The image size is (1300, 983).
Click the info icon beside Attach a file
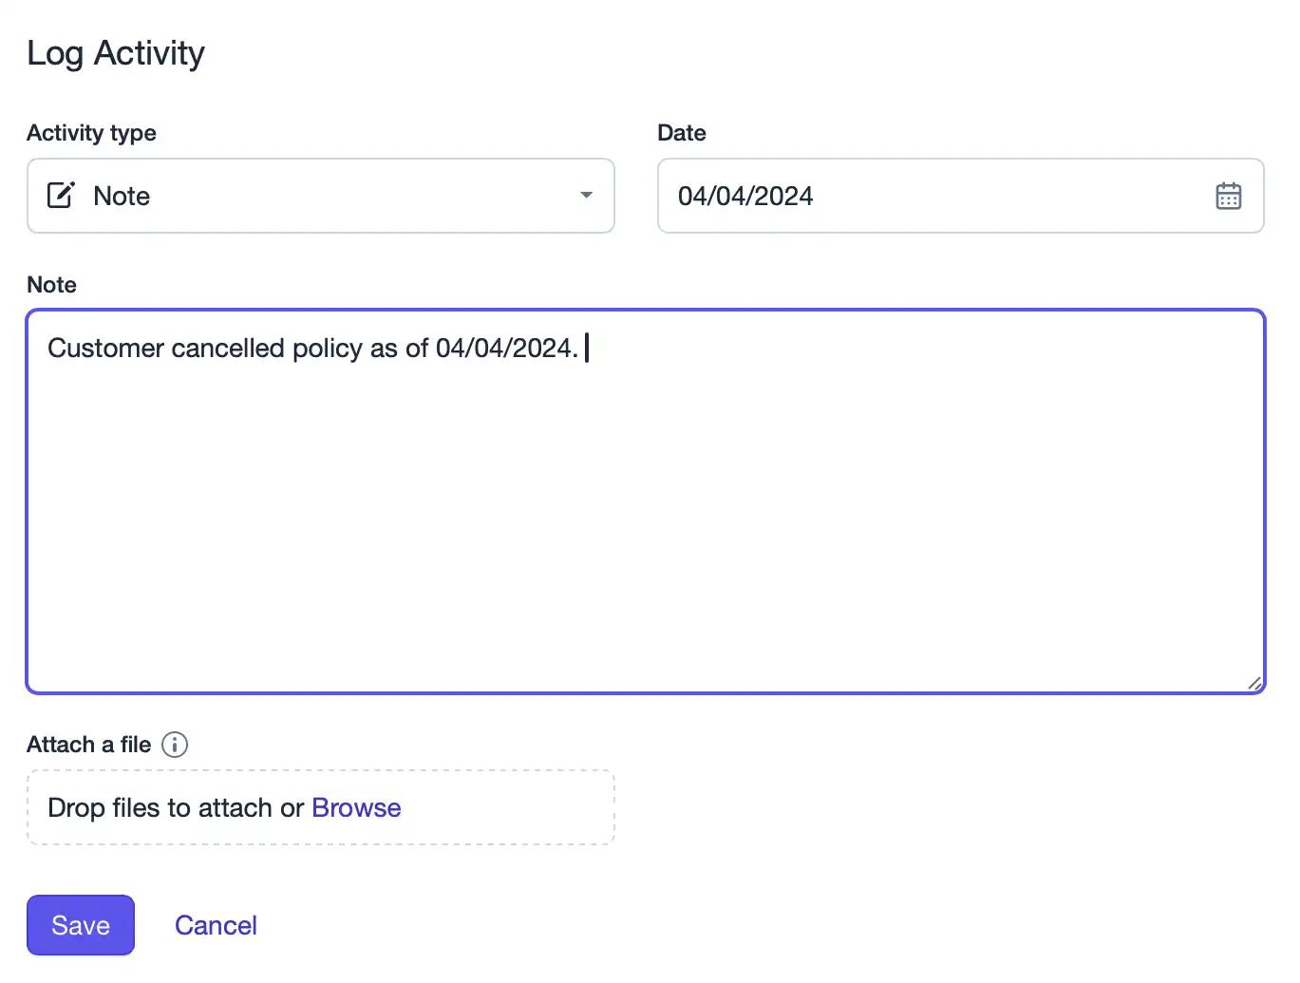pos(175,745)
